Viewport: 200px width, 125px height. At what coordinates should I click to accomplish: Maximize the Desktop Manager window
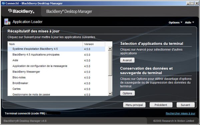point(192,3)
